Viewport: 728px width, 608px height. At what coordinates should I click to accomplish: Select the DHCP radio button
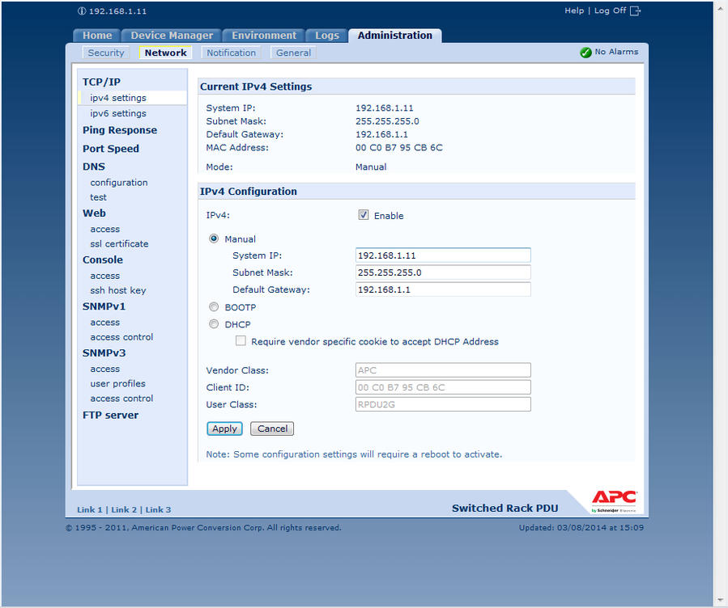(214, 324)
